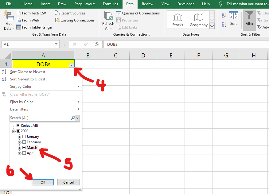Open the Name Box dropdown arrow
This screenshot has width=269, height=194.
tap(56, 44)
